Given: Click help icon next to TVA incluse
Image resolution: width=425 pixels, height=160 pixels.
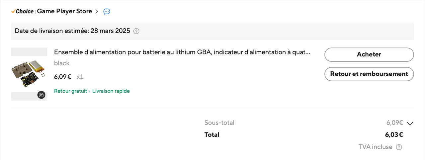Looking at the screenshot, I should (x=399, y=147).
